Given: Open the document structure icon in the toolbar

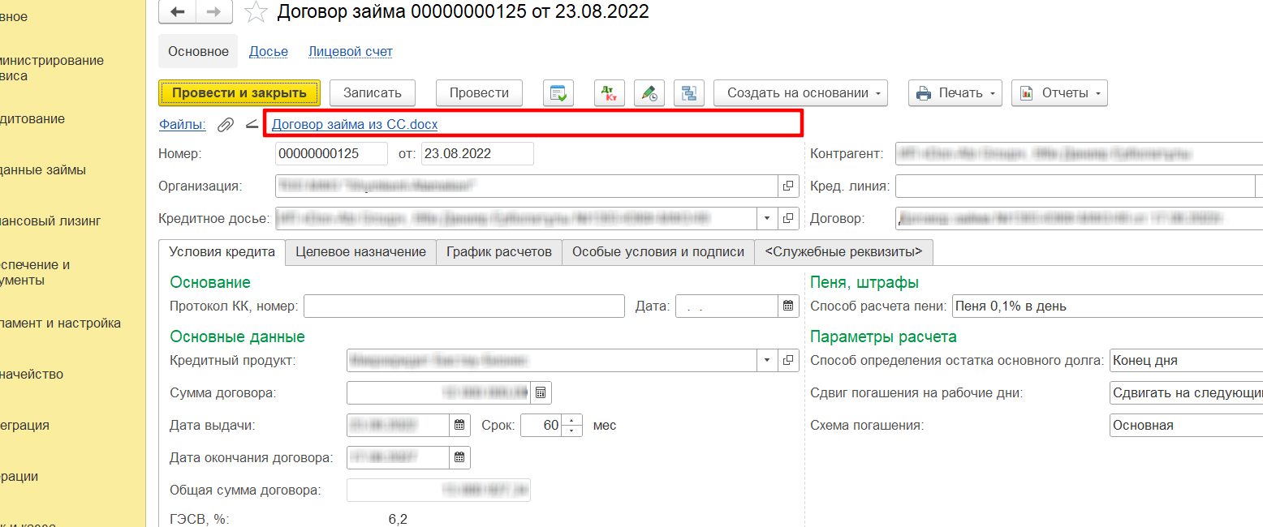Looking at the screenshot, I should tap(689, 93).
